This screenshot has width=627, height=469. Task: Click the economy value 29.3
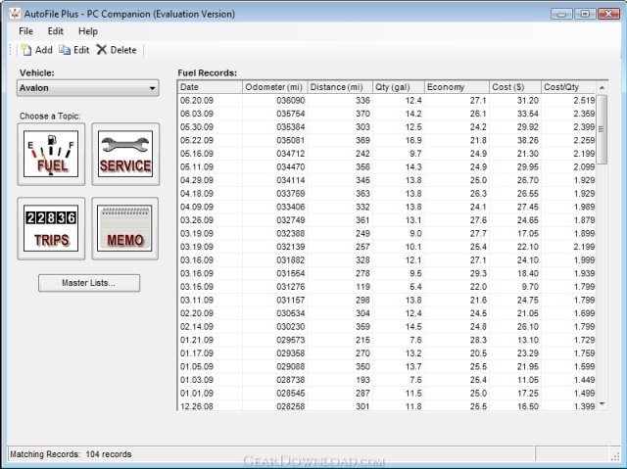pos(478,273)
